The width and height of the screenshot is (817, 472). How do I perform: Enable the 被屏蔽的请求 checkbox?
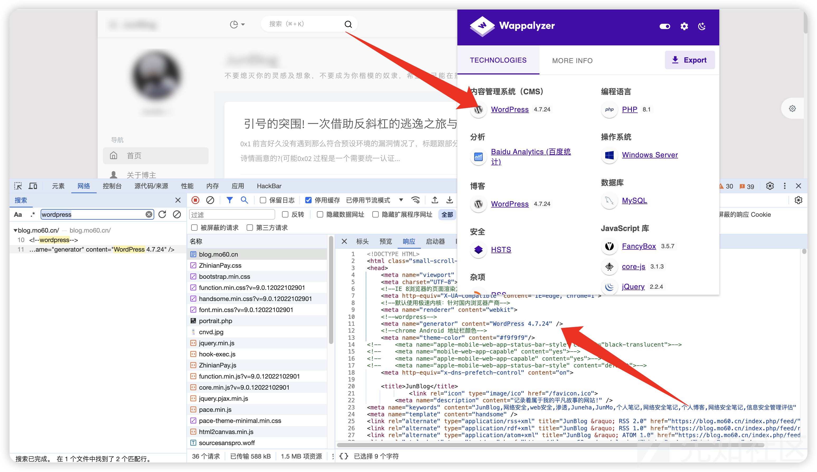(195, 228)
